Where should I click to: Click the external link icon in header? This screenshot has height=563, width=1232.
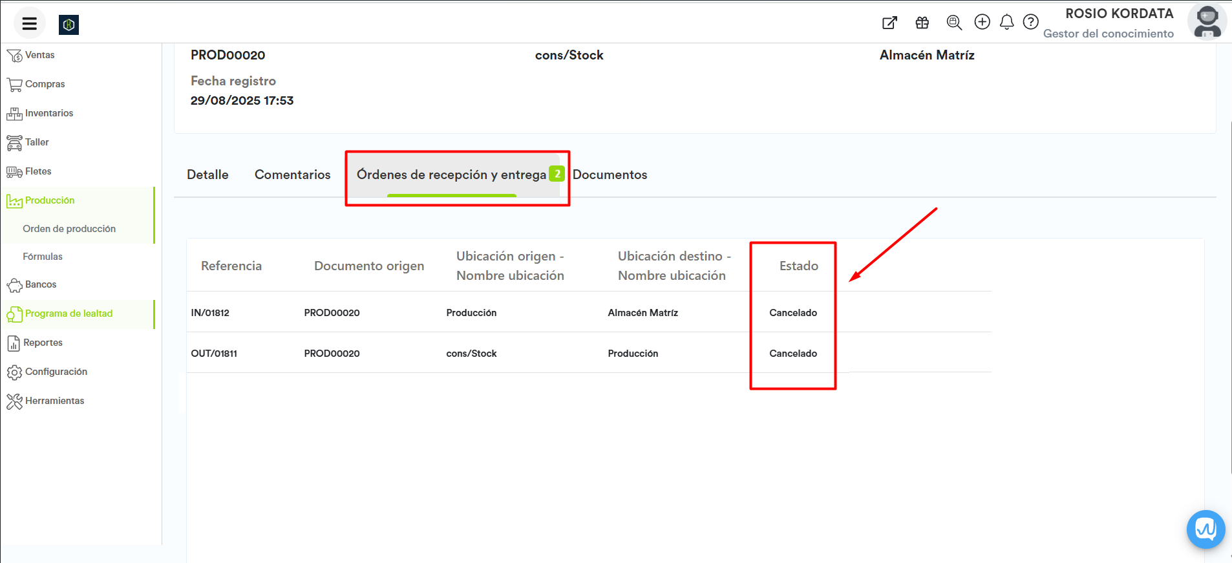pyautogui.click(x=889, y=23)
